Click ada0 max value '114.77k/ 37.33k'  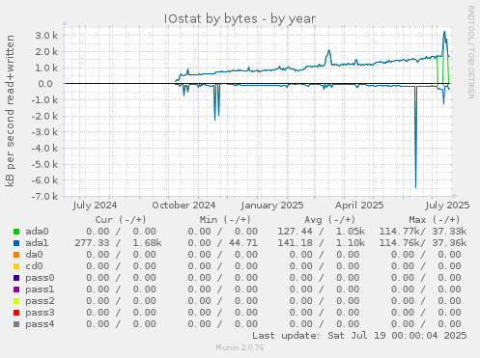pyautogui.click(x=423, y=232)
